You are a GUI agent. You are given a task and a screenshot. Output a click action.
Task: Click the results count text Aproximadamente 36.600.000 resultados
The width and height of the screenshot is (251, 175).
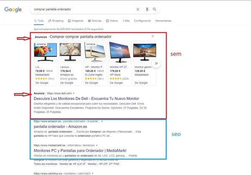[69, 29]
